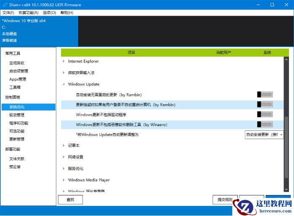Screen dimensions: 294x216
Task: Toggle Windows更新不包括恶意软件删除工具 switch
Action: [265, 124]
